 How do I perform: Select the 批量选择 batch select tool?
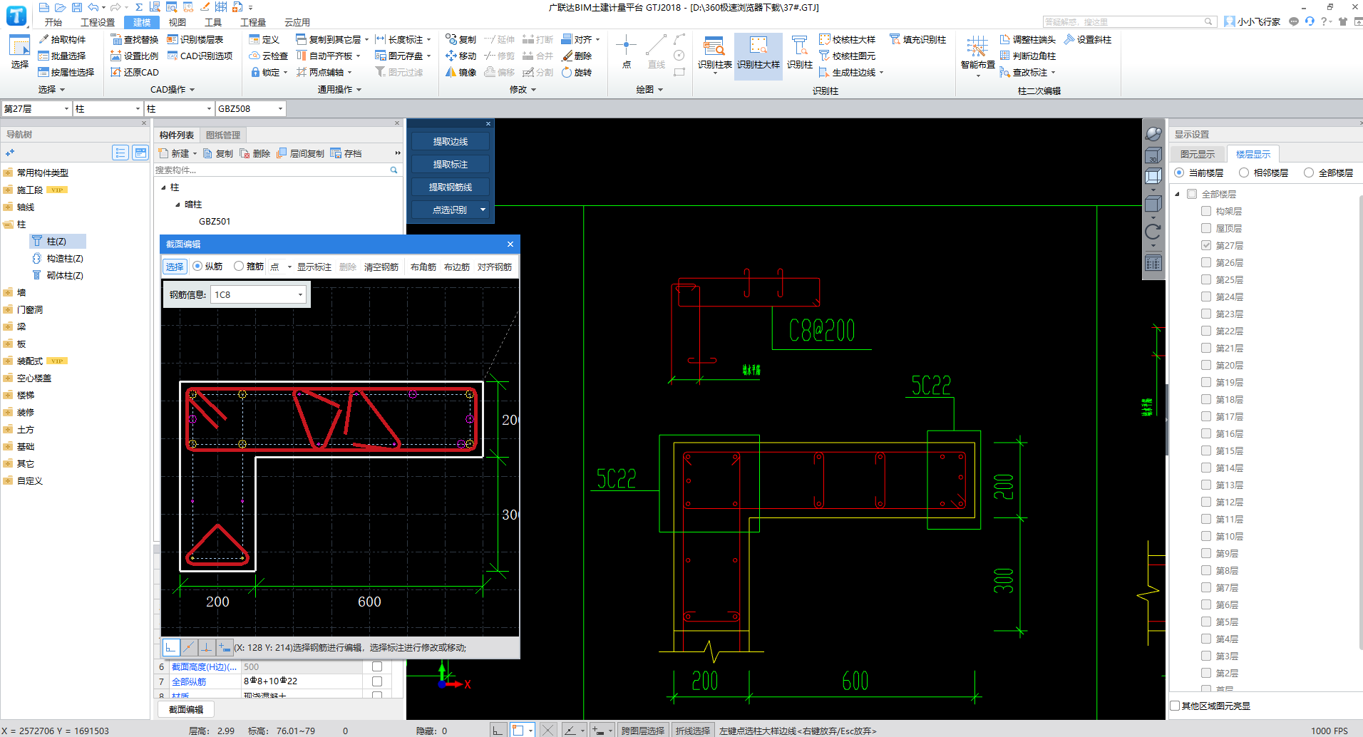click(x=62, y=56)
